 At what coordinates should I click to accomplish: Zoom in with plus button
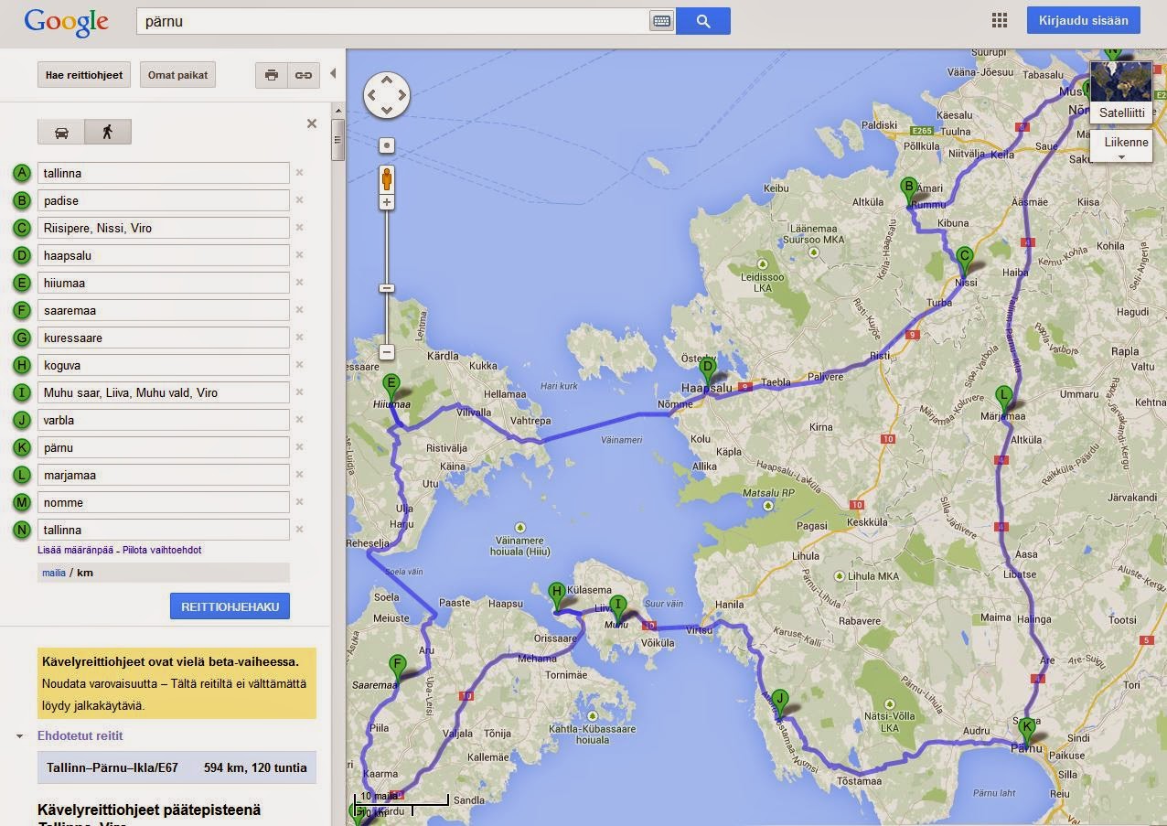tap(387, 202)
